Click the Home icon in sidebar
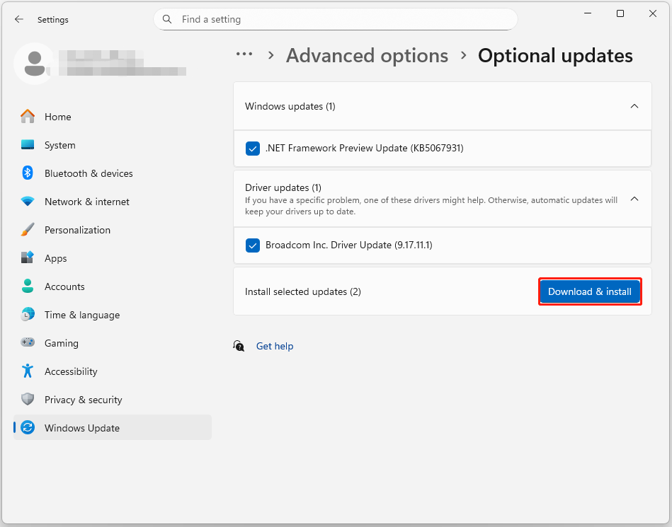672x527 pixels. [x=28, y=117]
